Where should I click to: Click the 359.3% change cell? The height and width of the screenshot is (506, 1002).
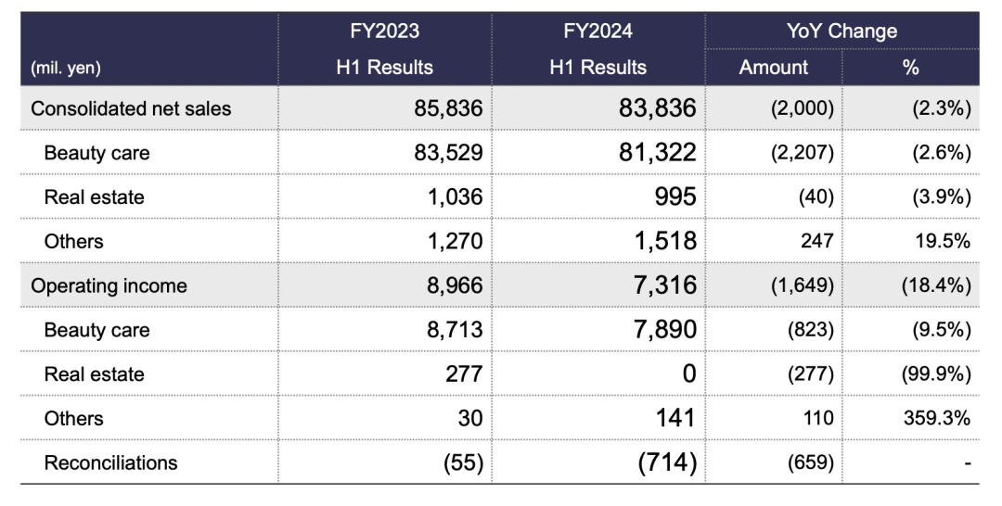[939, 418]
